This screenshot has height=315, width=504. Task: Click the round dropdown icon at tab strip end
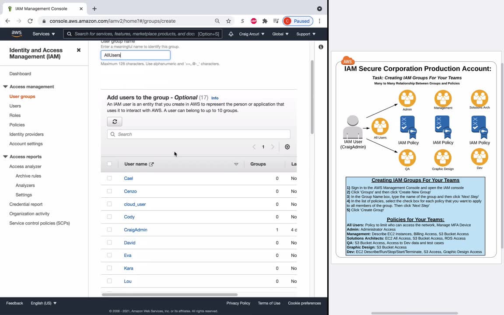319,9
